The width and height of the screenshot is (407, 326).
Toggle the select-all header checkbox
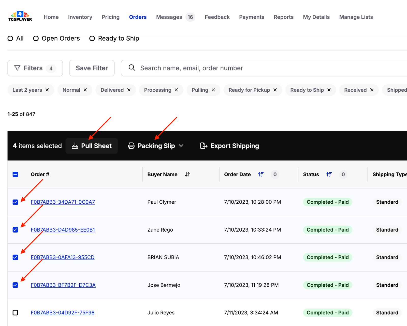coord(15,174)
